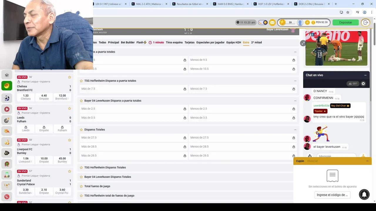The image size is (376, 211).
Task: Favorite Total fueras de juego star
Action: pos(81,186)
